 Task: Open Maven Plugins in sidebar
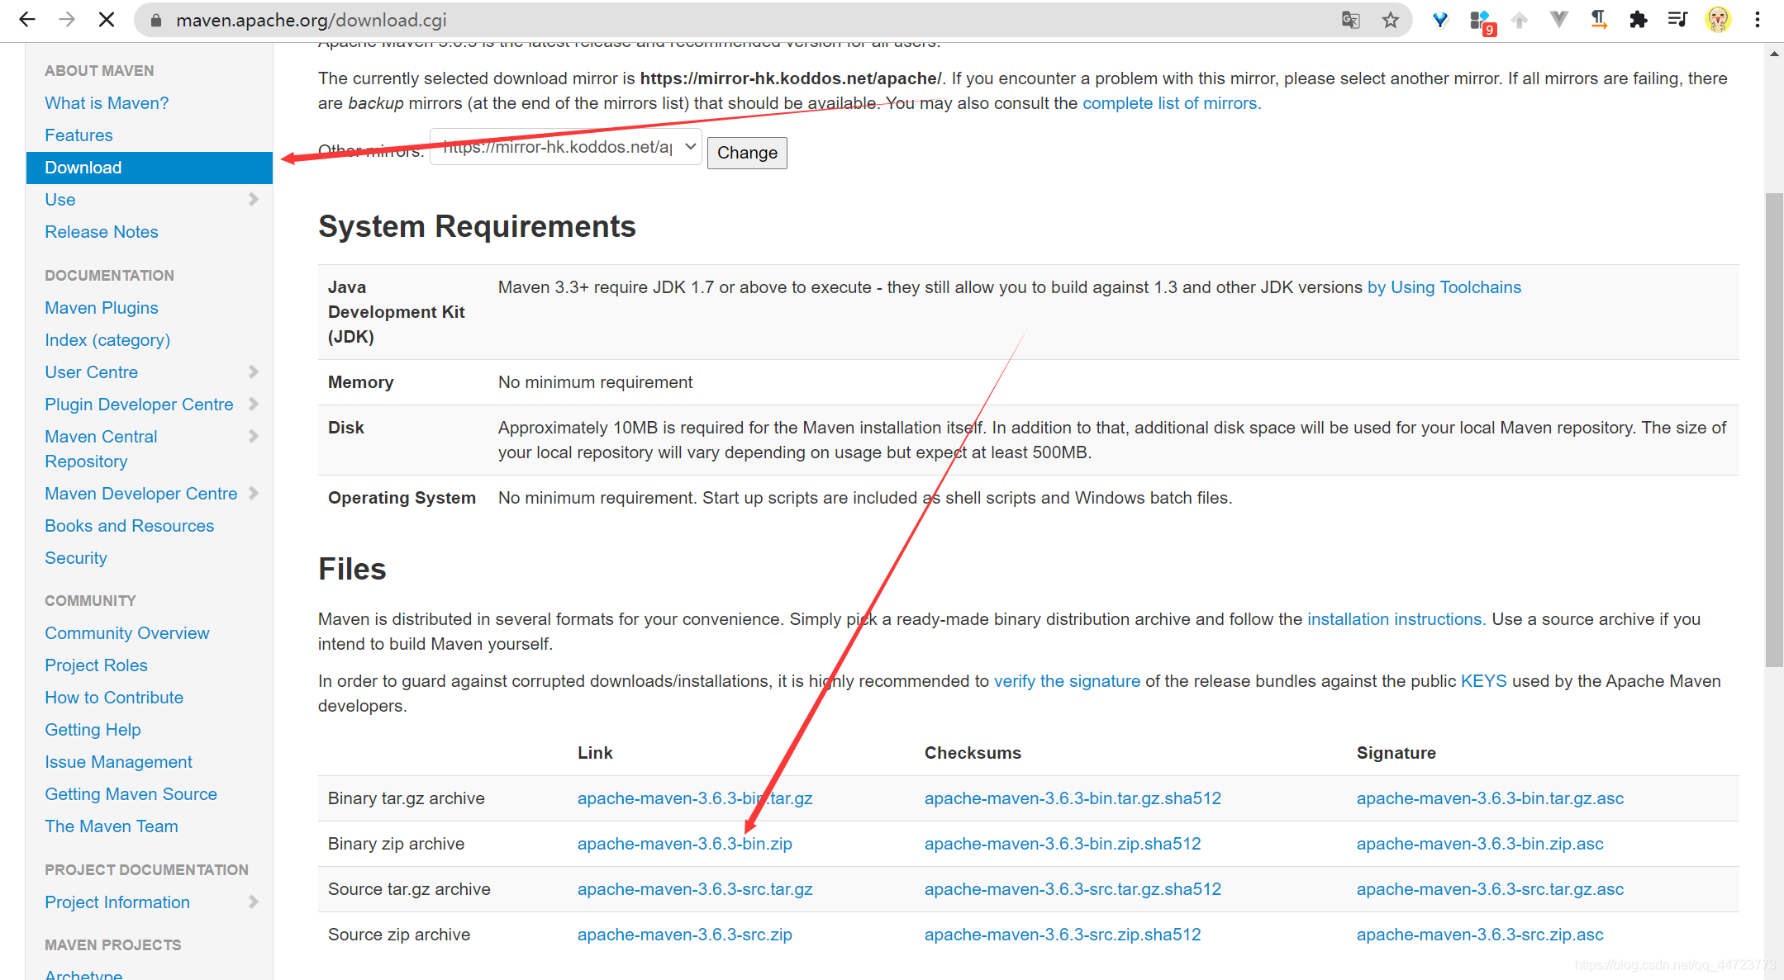click(102, 308)
